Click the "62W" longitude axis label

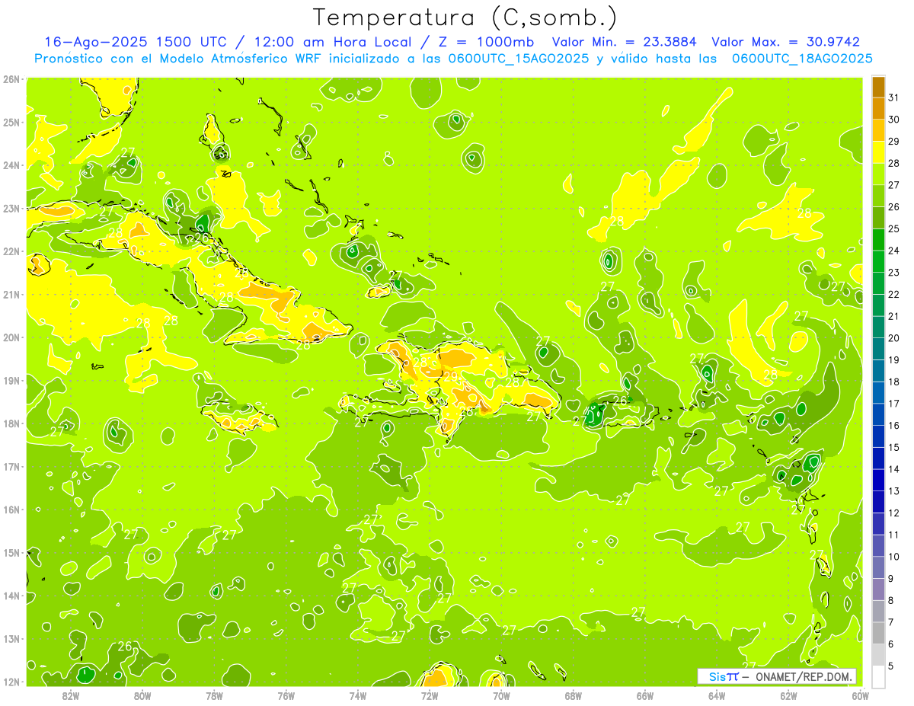point(788,696)
